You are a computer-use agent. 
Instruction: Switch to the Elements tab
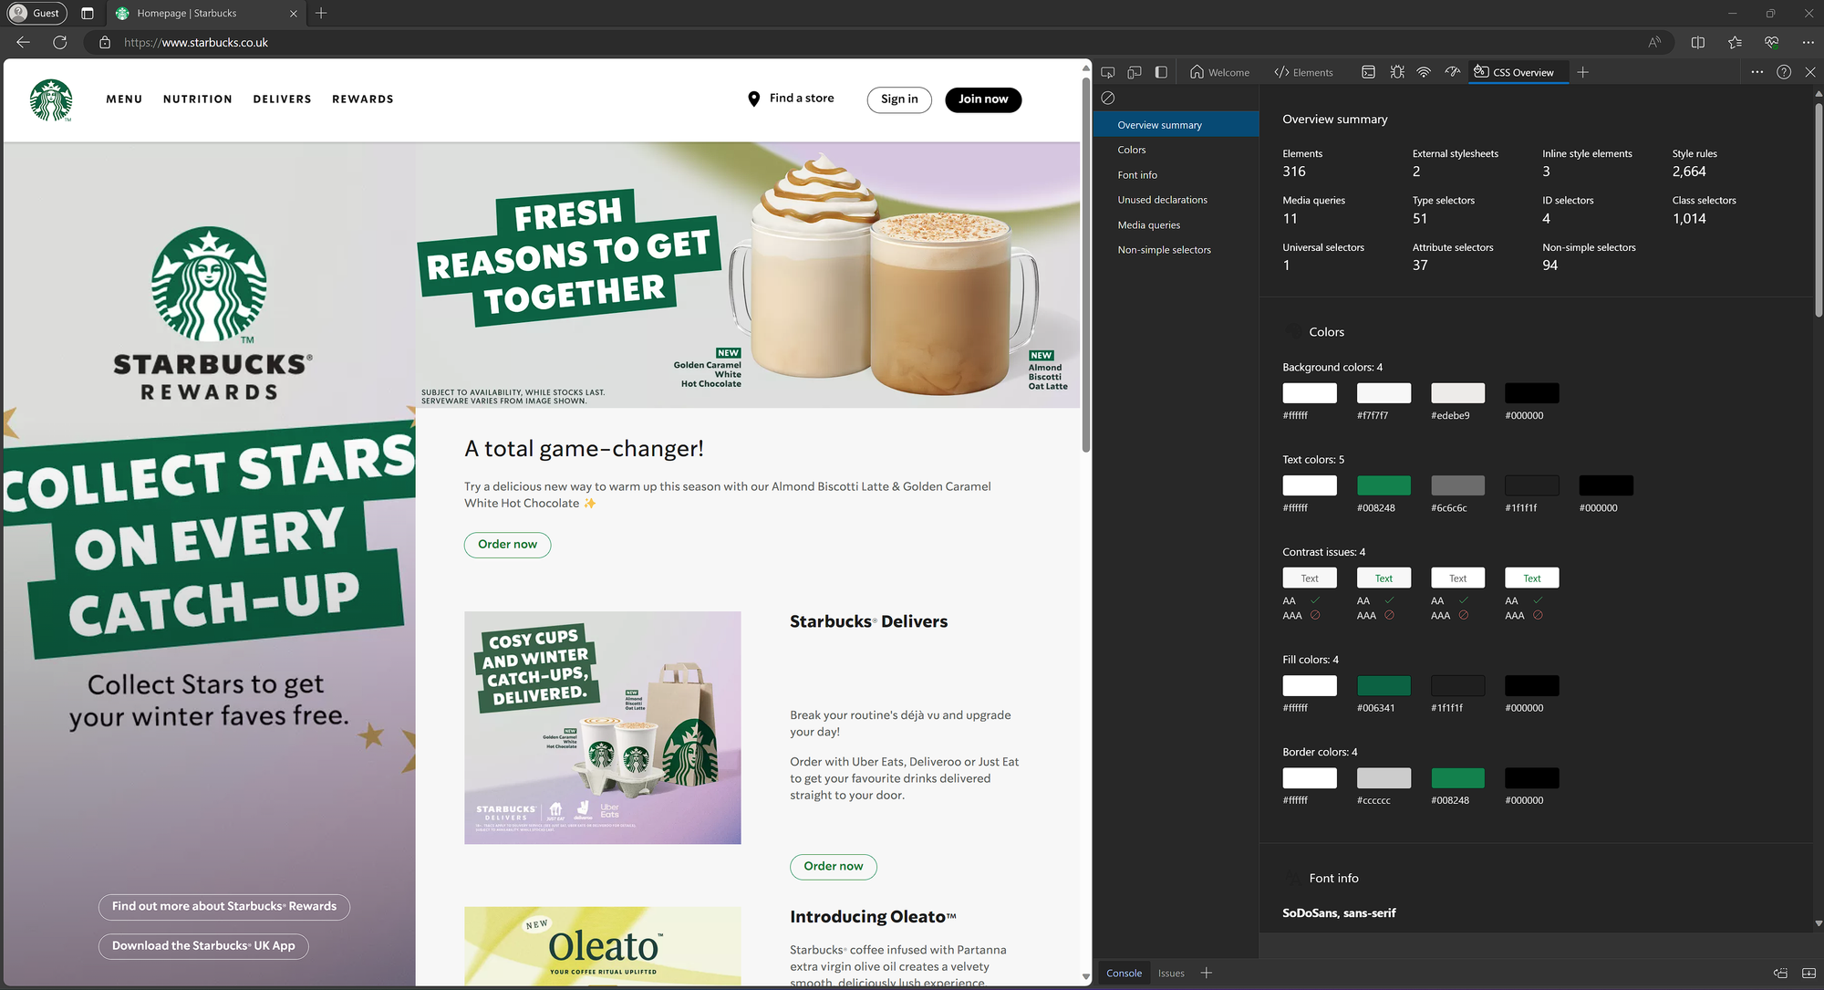coord(1304,72)
